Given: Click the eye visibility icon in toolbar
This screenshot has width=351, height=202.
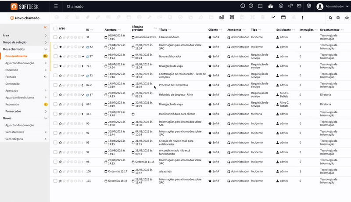Looking at the screenshot, I should [x=347, y=18].
